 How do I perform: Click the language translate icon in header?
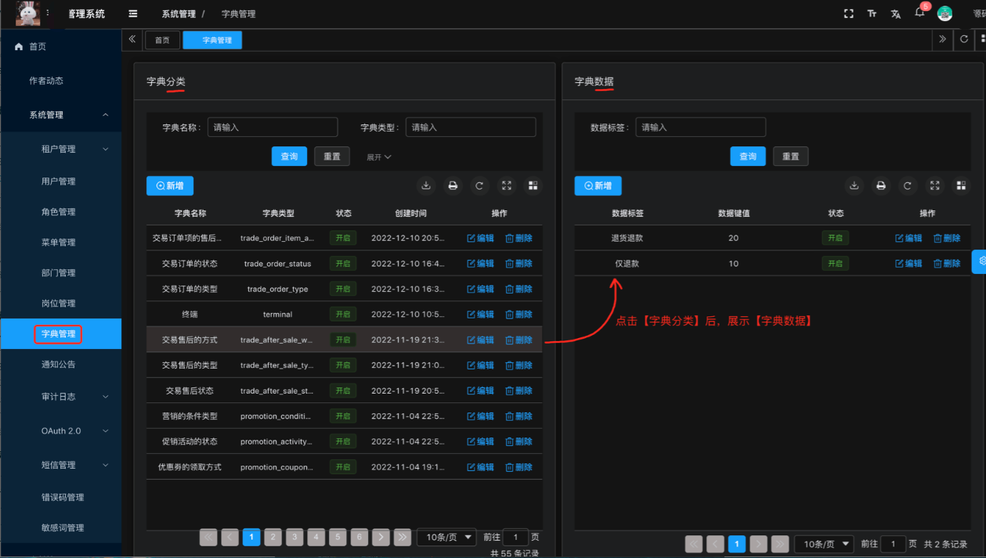coord(895,14)
